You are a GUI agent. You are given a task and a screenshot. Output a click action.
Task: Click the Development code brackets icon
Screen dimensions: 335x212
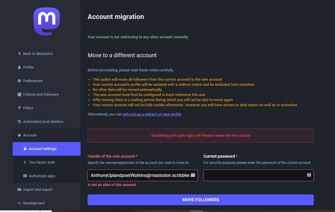pyautogui.click(x=19, y=203)
